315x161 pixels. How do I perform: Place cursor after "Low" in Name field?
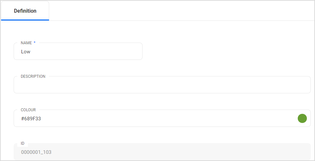31,52
